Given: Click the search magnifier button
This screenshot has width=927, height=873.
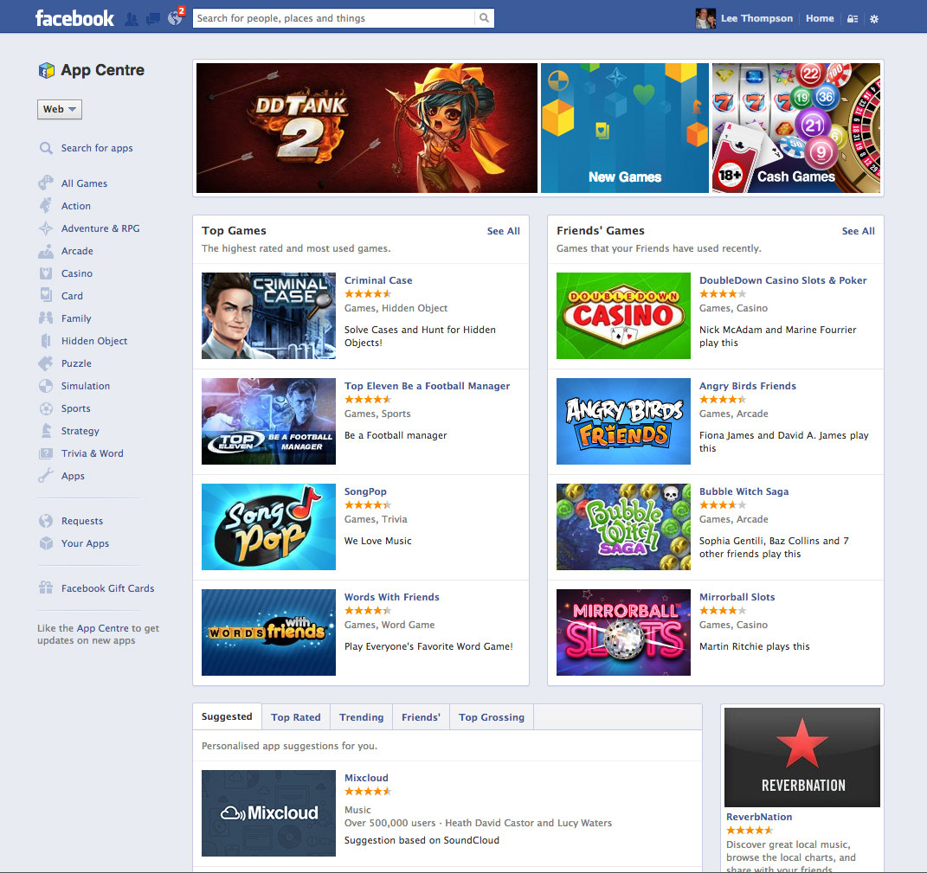Looking at the screenshot, I should 484,17.
